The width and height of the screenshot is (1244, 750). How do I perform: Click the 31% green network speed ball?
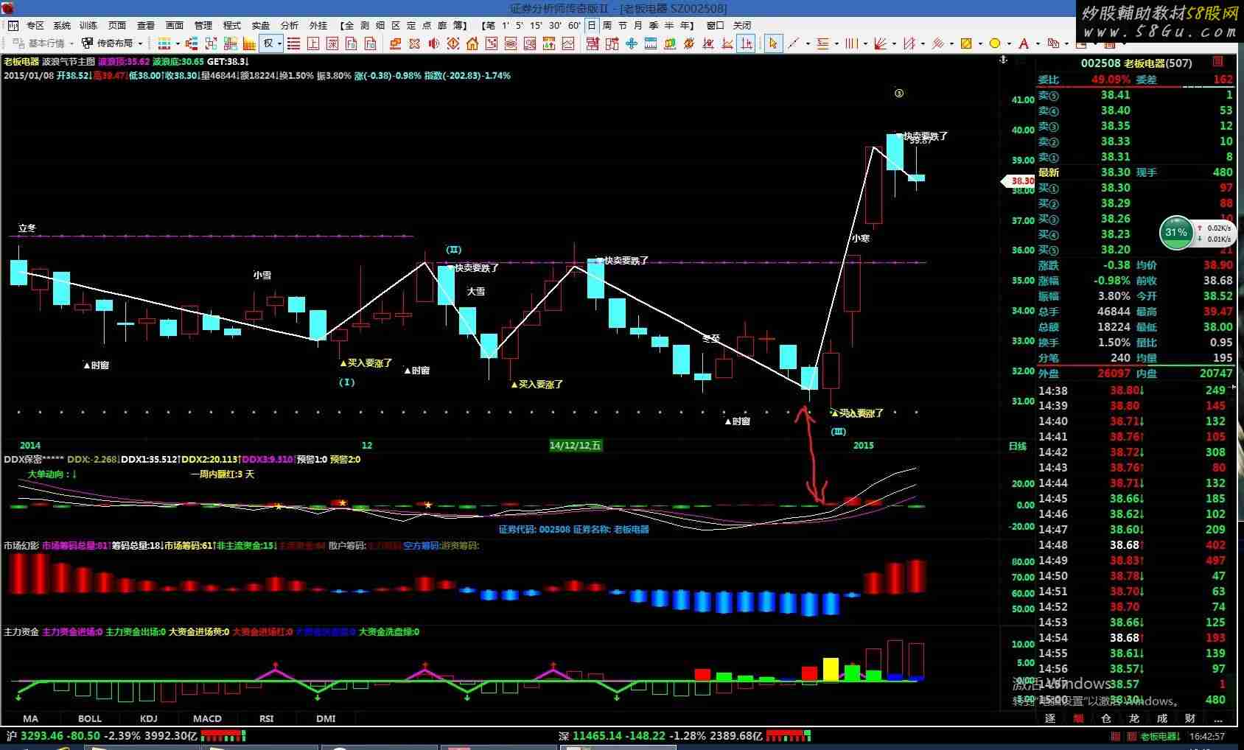point(1176,233)
